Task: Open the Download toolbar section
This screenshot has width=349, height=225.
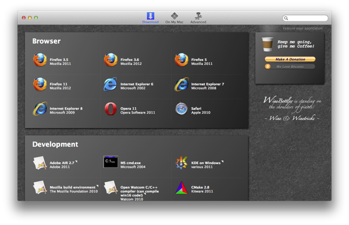Action: 151,18
